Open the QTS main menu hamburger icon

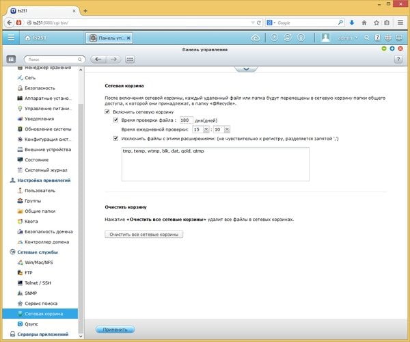(11, 38)
